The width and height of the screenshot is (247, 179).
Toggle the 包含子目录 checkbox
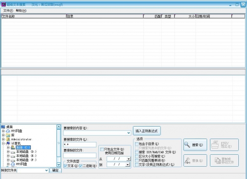point(137,144)
